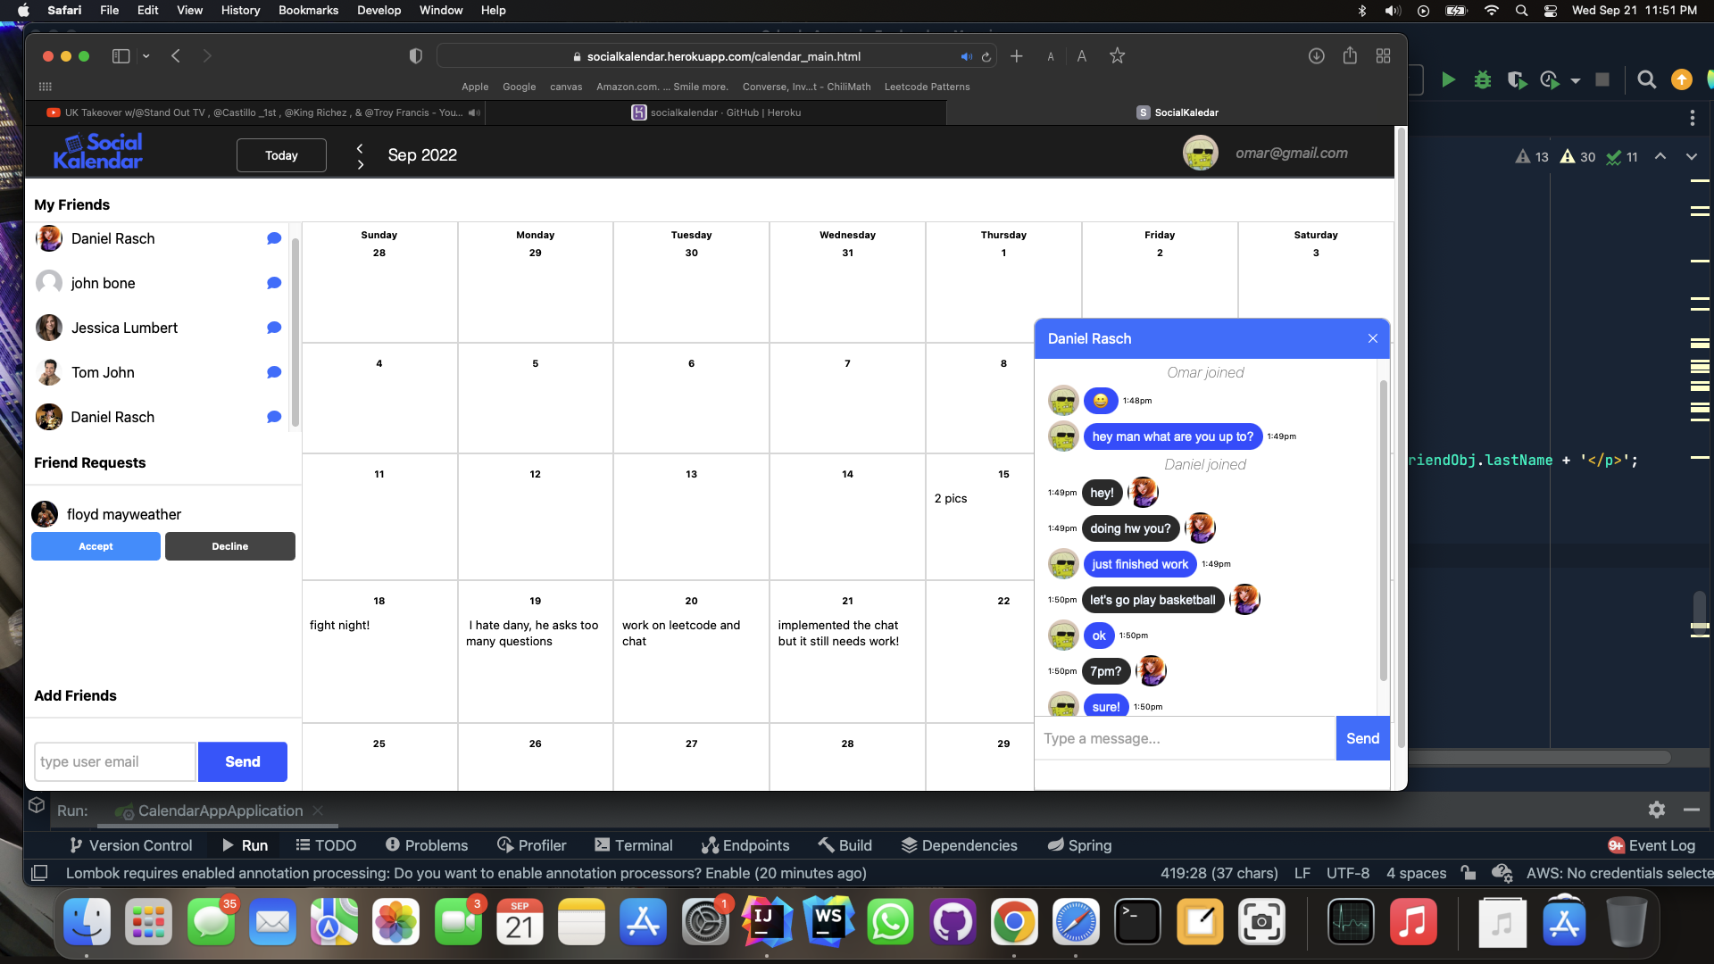
Task: Open chat with Jessica Lumbert
Action: 273,328
